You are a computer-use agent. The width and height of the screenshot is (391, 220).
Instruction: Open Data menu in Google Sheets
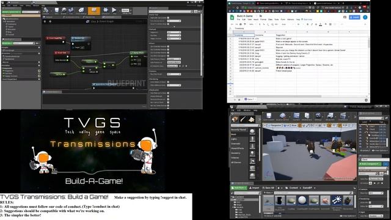tap(270, 20)
